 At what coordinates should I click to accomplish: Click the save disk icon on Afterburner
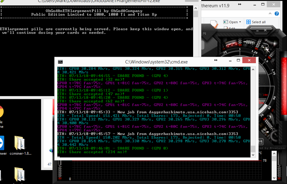point(260,142)
